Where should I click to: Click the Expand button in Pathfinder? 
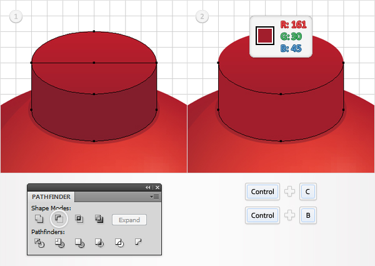129,220
